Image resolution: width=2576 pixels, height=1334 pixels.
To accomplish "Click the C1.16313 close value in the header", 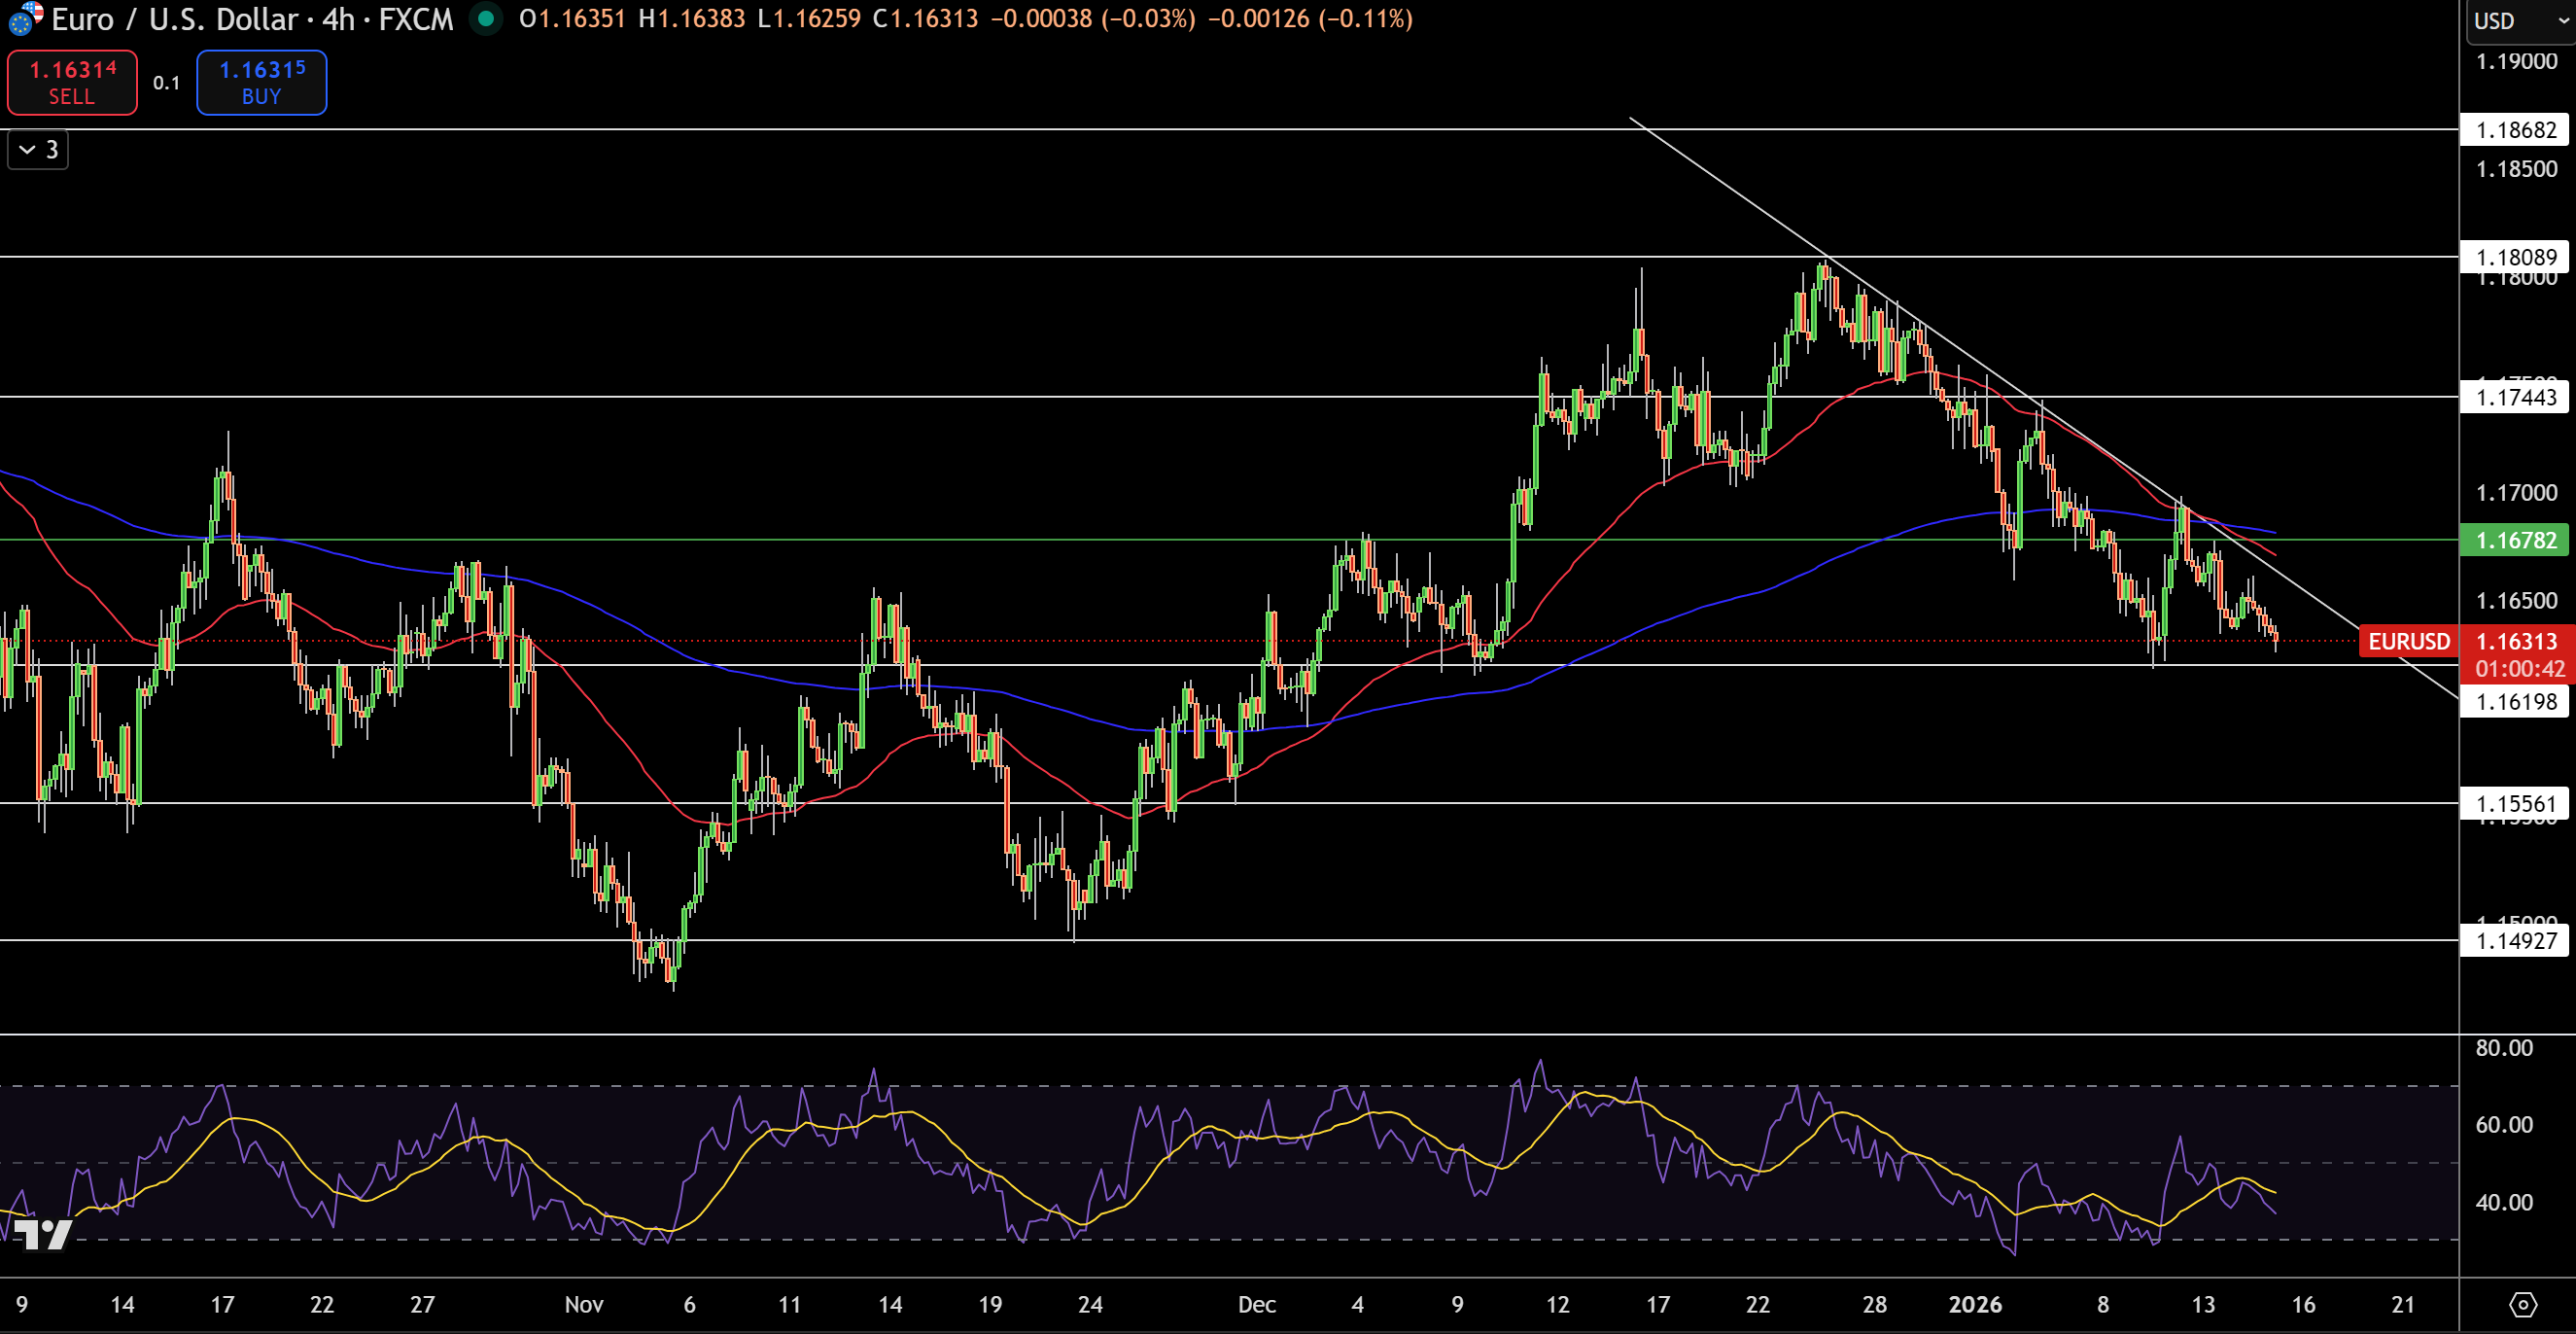I will (x=926, y=19).
